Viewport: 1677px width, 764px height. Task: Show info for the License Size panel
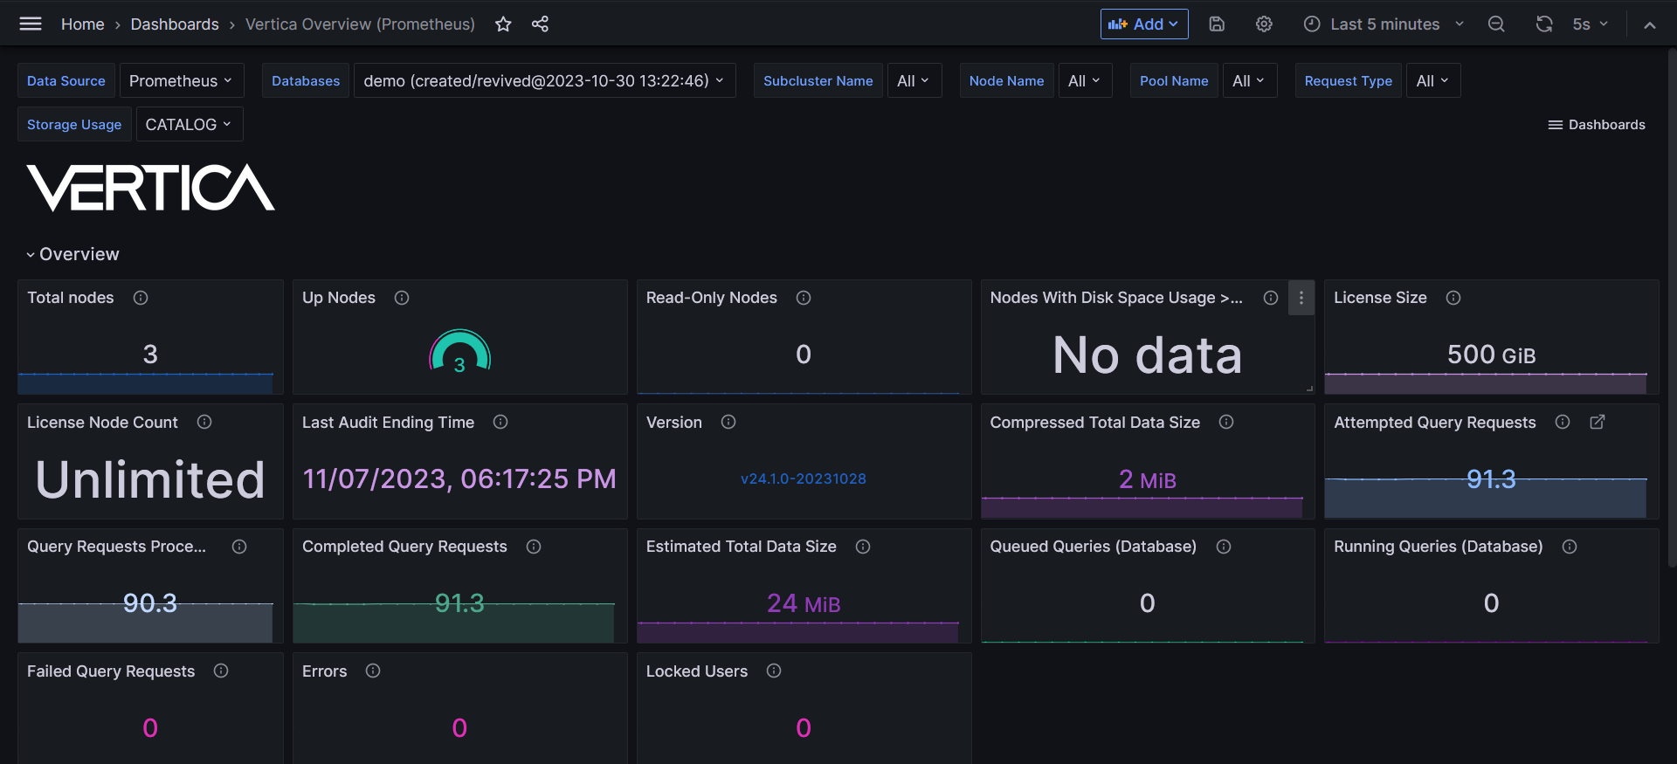point(1453,298)
